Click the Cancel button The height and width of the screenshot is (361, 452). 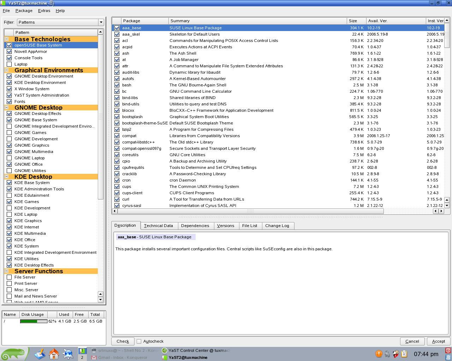(x=412, y=341)
